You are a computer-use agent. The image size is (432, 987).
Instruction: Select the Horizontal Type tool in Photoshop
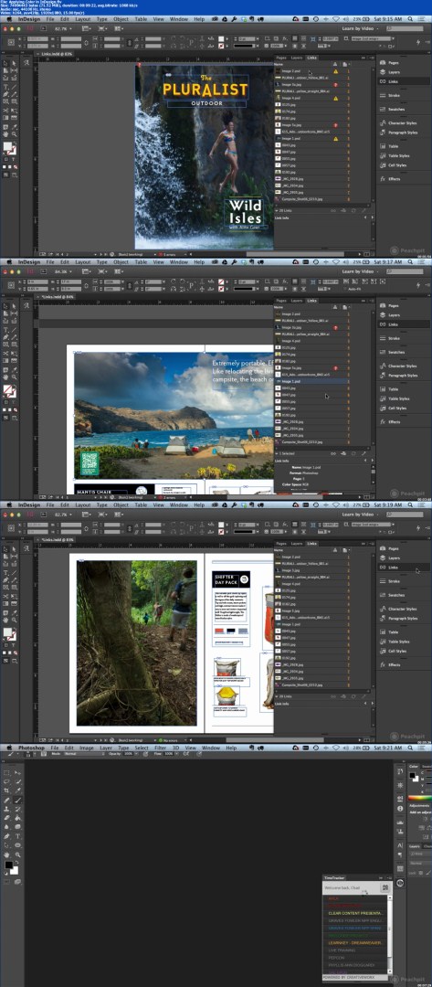point(17,836)
